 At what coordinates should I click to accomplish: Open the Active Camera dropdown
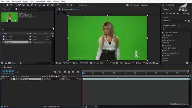127,63
